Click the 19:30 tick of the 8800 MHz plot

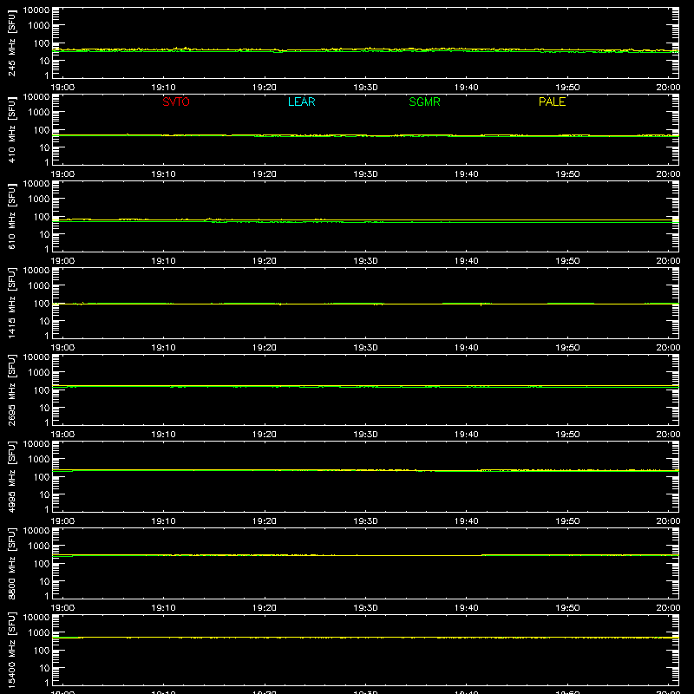(365, 608)
